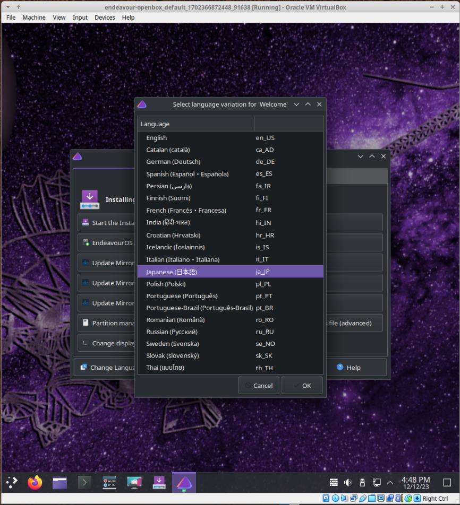Select Icelandic is_IS language row
Image resolution: width=460 pixels, height=505 pixels.
(x=231, y=247)
